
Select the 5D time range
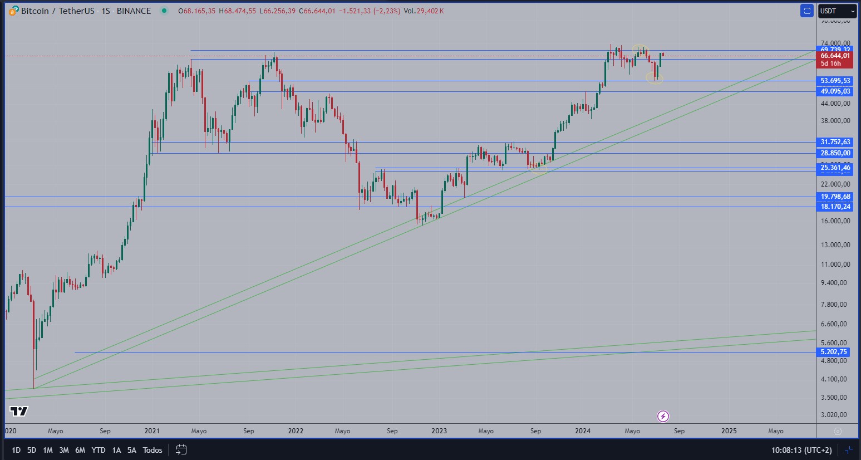click(32, 450)
